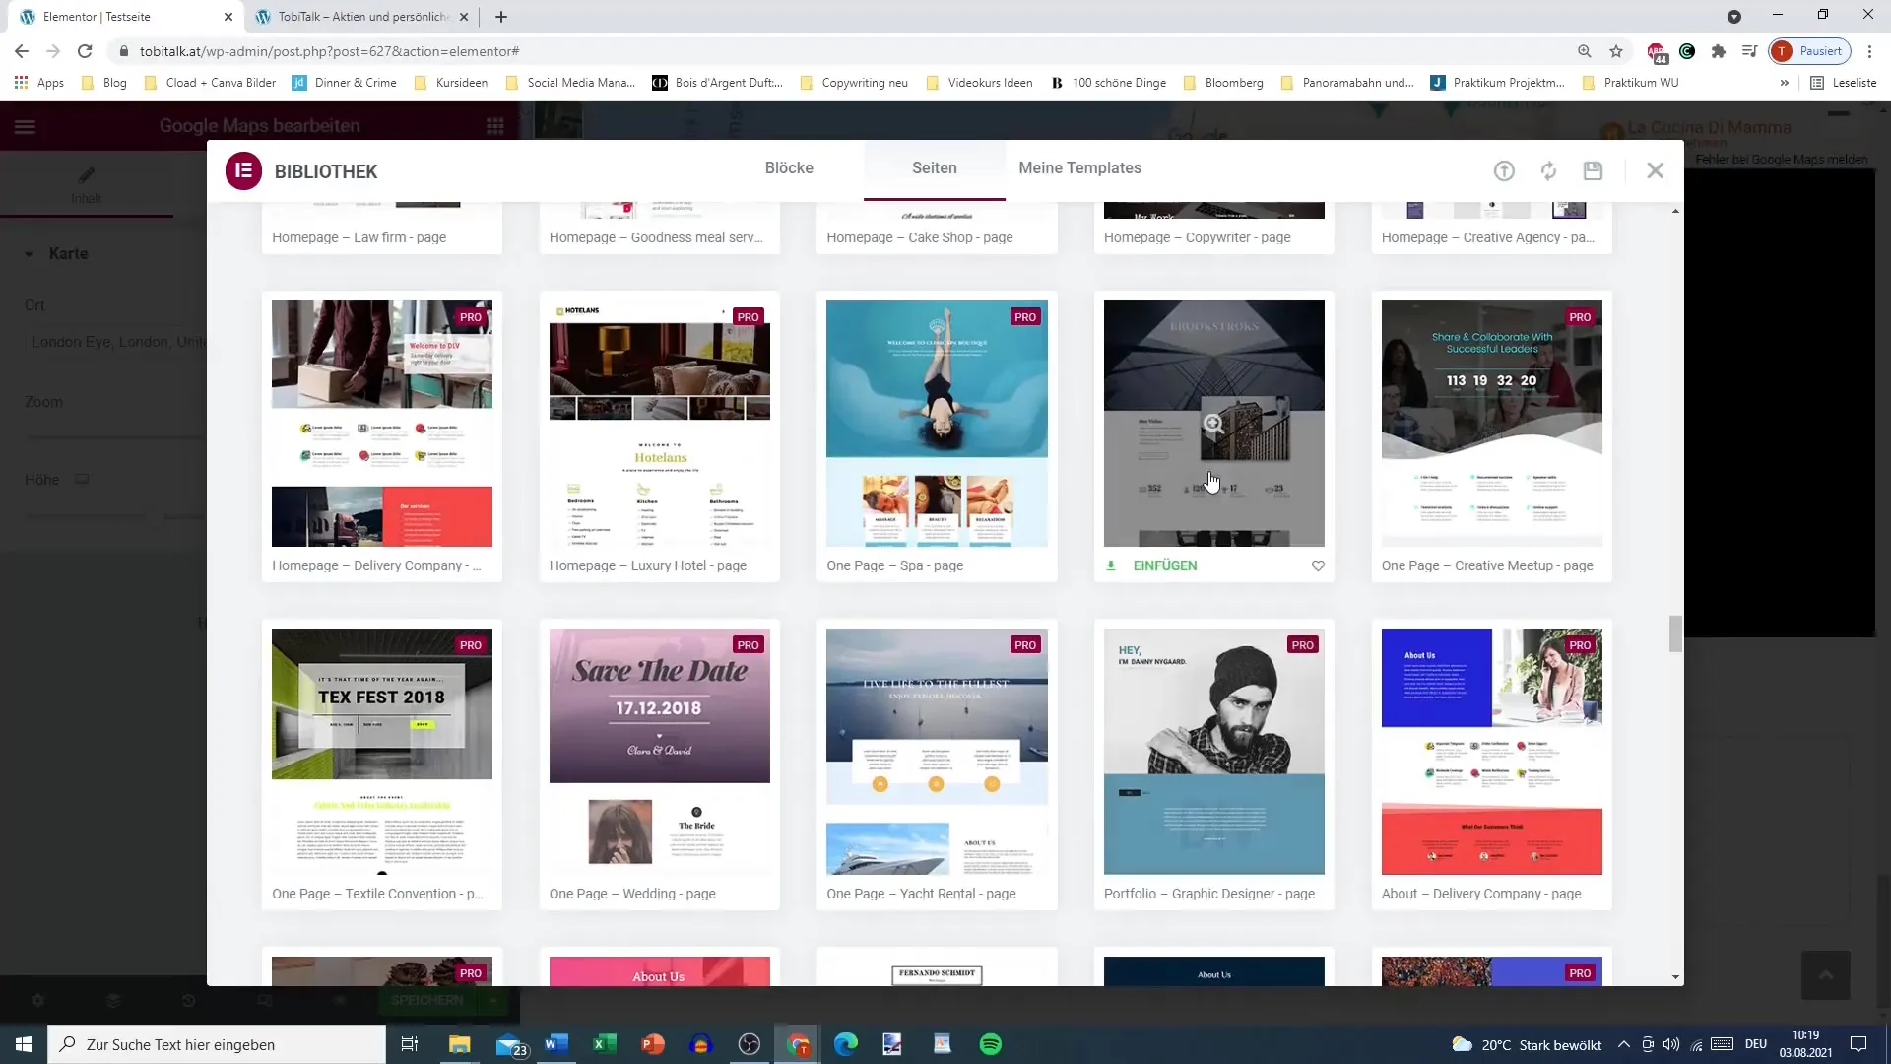
Task: Close the Bibliothek dialog with the X icon
Action: 1656,170
